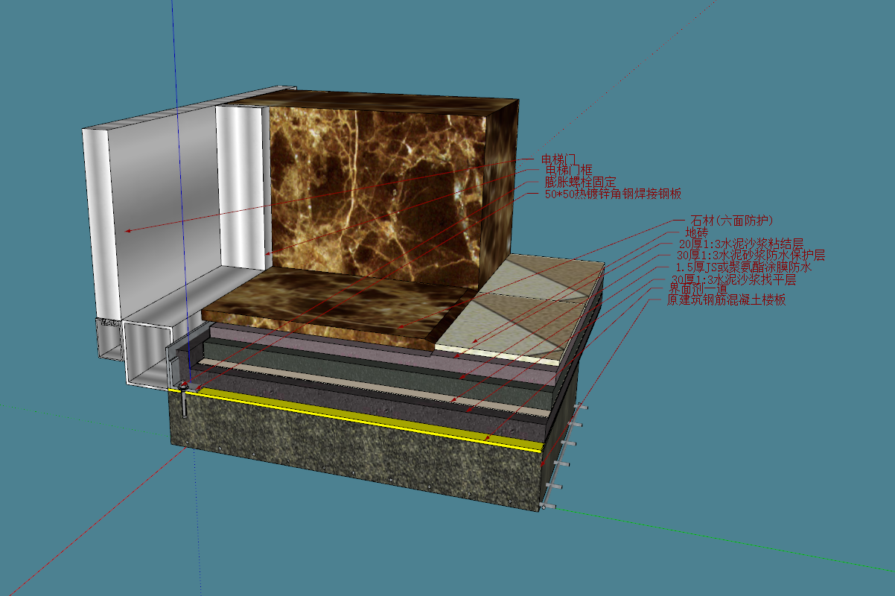Select the 膨胀螺栓固定 leader text
The image size is (895, 596).
click(x=580, y=182)
